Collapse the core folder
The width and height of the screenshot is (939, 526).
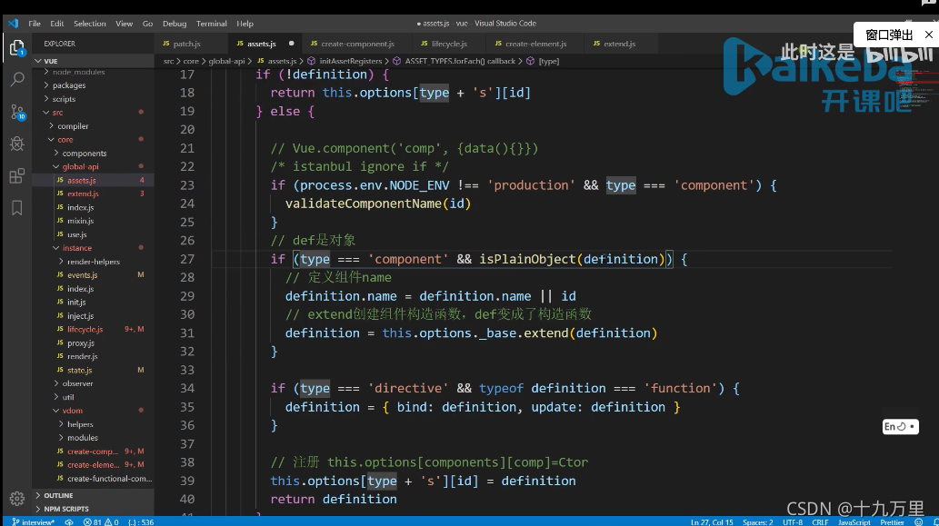point(93,139)
